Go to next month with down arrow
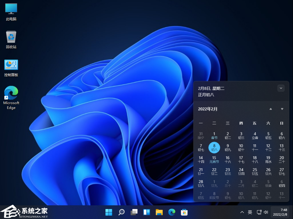293x219 pixels. (x=282, y=109)
